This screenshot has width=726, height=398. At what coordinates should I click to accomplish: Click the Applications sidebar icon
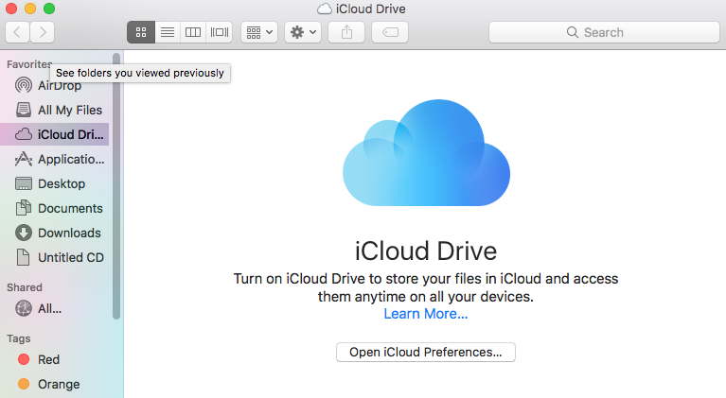point(24,159)
